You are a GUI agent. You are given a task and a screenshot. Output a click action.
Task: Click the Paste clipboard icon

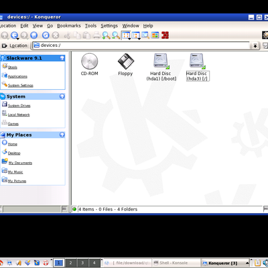point(86,36)
